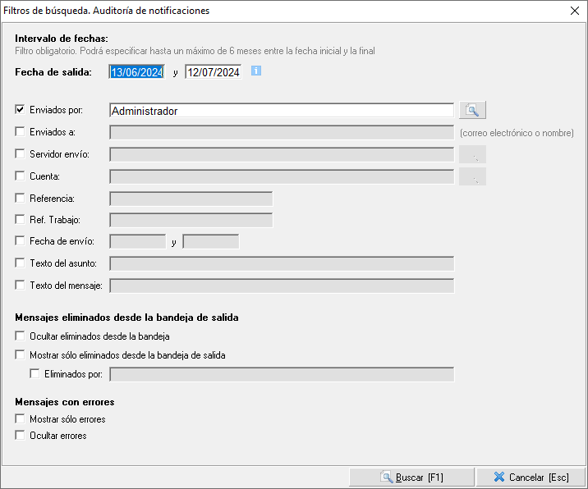The height and width of the screenshot is (489, 588).
Task: Click the lookup icon beside Servidor envío field
Action: pos(473,154)
